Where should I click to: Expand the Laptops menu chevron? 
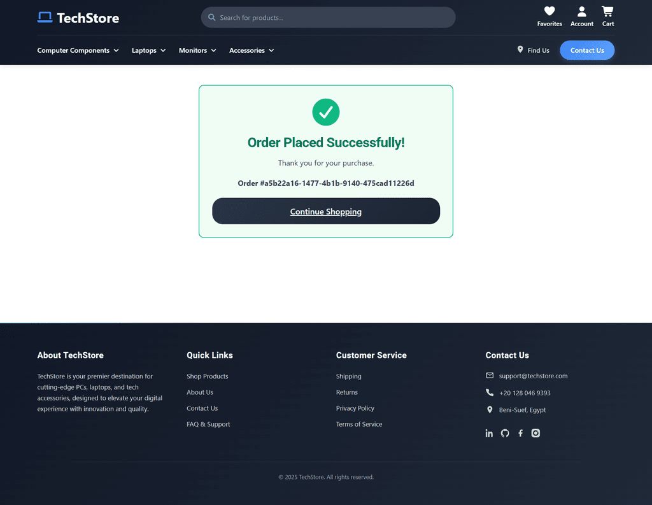tap(163, 50)
